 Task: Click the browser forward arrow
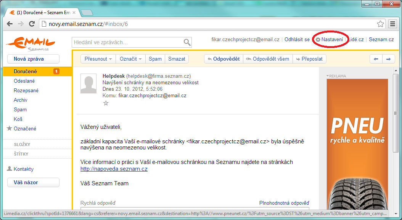(21, 24)
